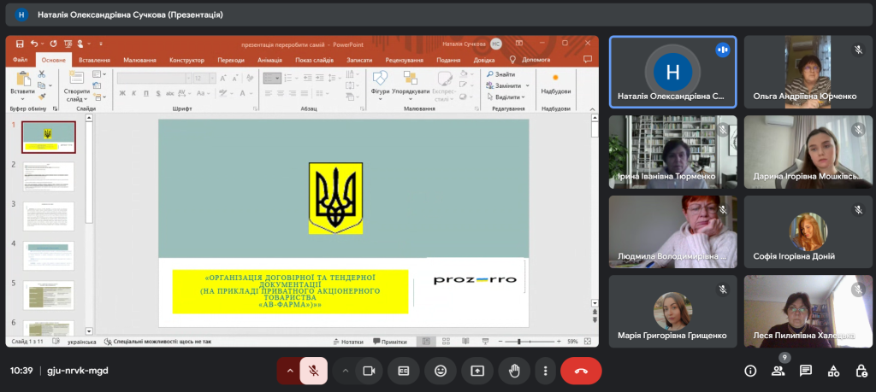Open the Конструктор ribbon tab
This screenshot has height=392, width=876.
point(186,60)
